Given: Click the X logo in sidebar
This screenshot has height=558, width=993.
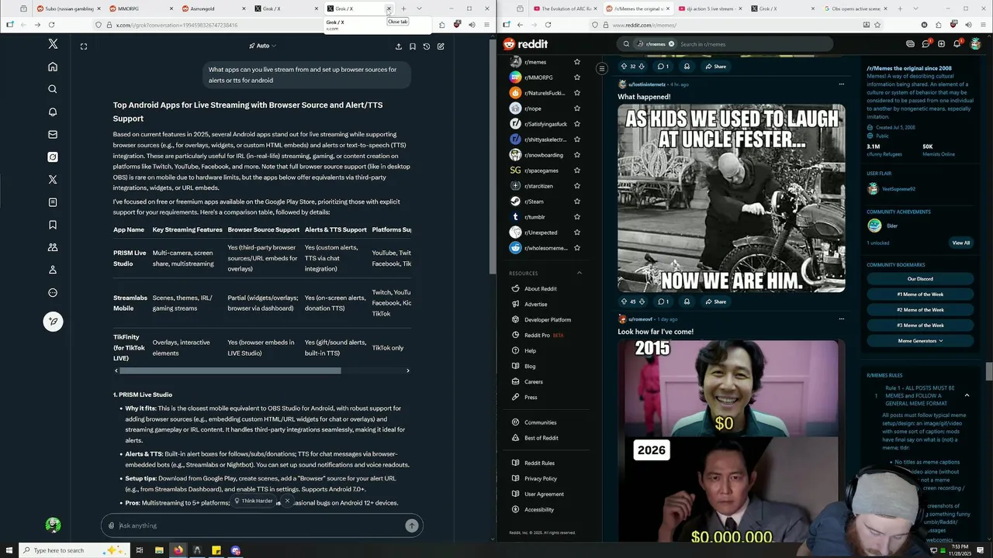Looking at the screenshot, I should pyautogui.click(x=53, y=44).
